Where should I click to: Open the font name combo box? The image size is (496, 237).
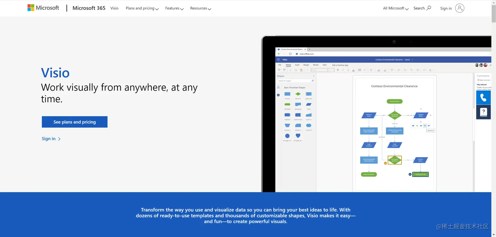319,70
